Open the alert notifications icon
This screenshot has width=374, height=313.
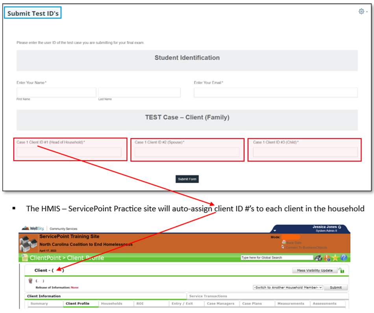[x=327, y=258]
